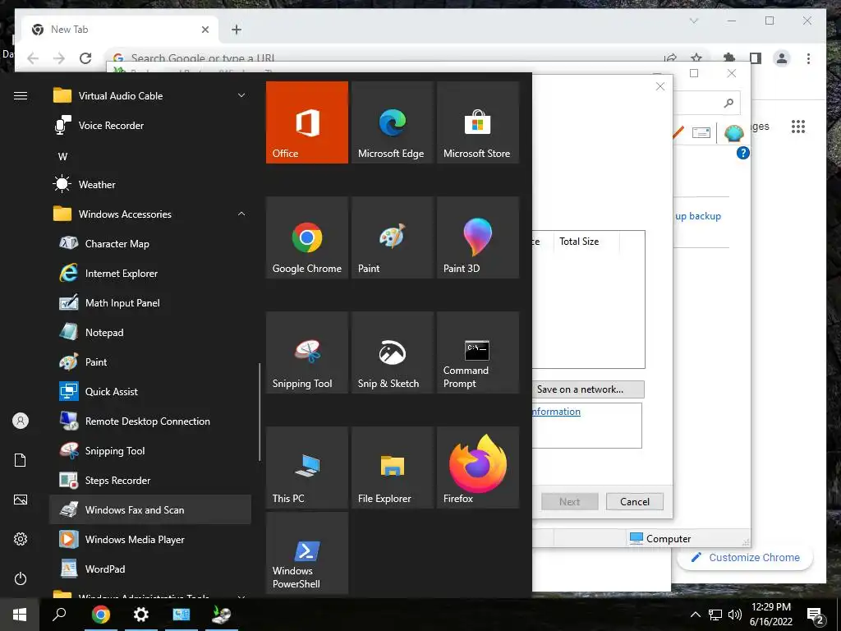This screenshot has width=841, height=631.
Task: Click Customize Chrome button
Action: click(x=746, y=558)
